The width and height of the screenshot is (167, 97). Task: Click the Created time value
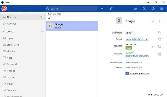(134, 67)
